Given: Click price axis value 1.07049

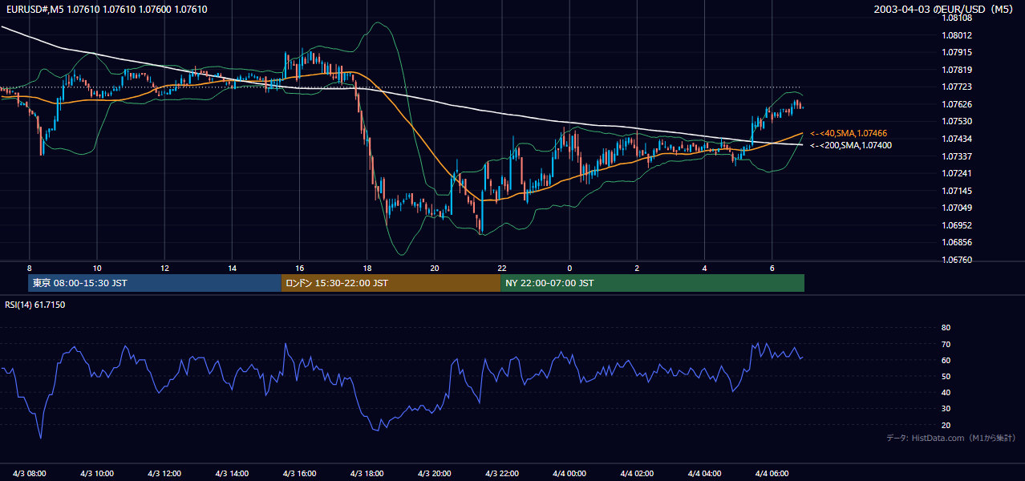Looking at the screenshot, I should click(956, 208).
